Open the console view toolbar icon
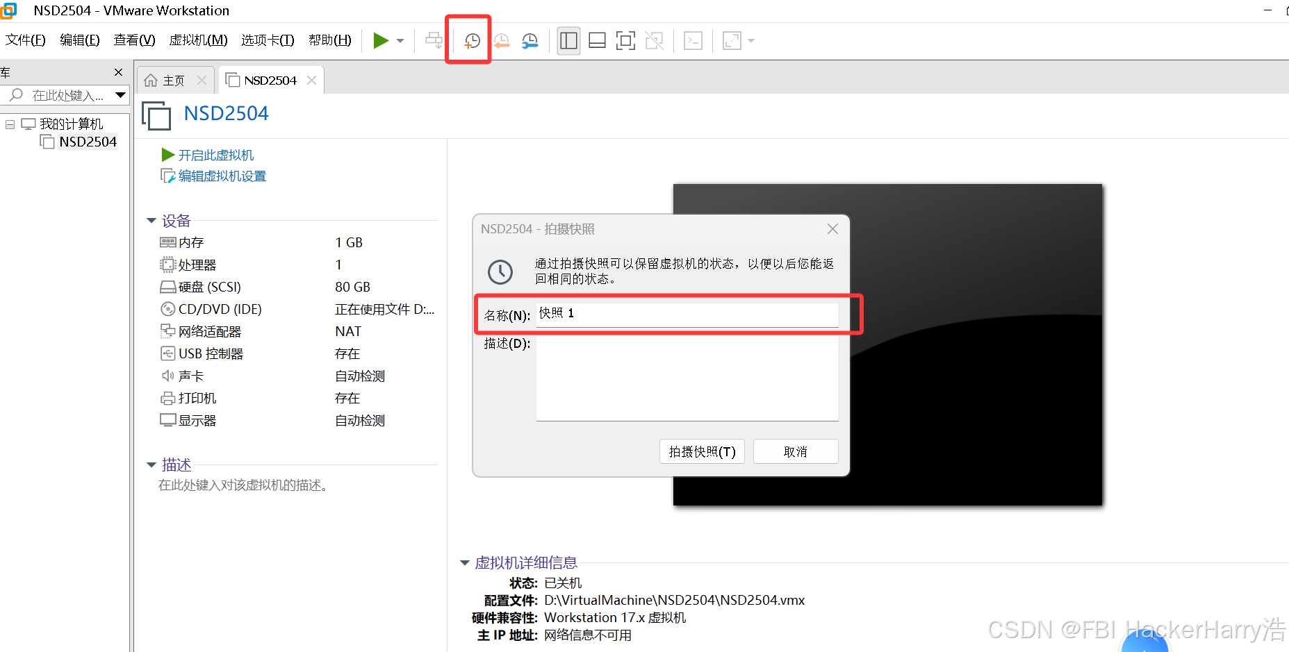This screenshot has height=652, width=1289. click(x=693, y=41)
